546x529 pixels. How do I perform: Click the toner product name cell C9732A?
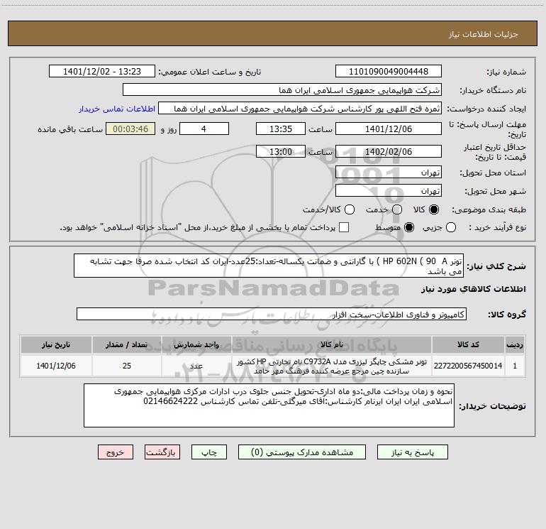pos(332,366)
